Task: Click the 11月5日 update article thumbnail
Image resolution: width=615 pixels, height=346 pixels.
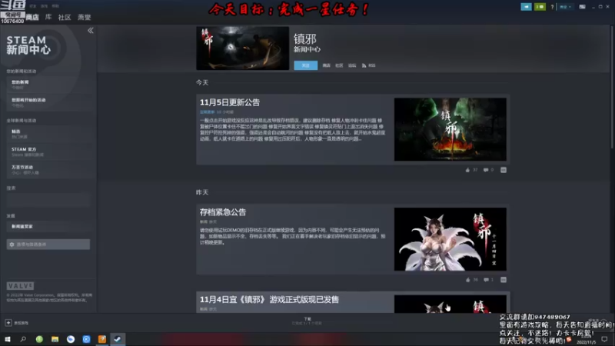Action: tap(450, 129)
